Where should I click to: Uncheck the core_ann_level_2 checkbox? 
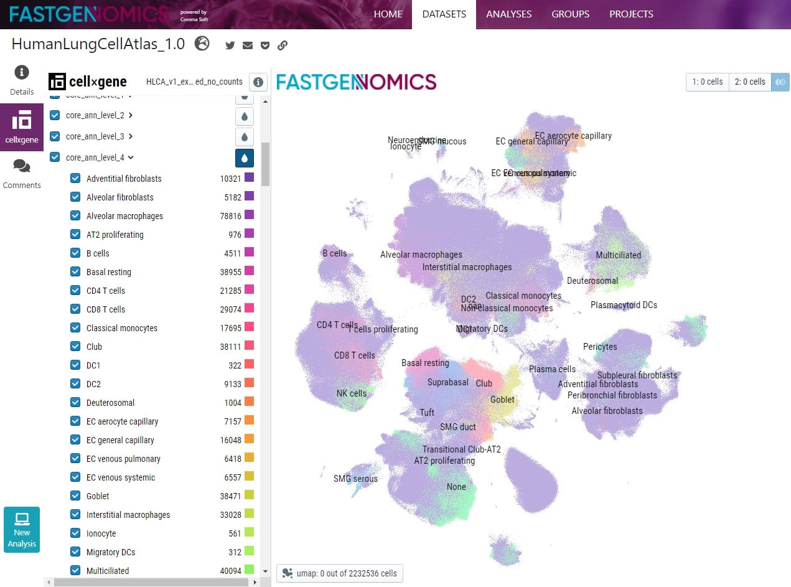pos(55,115)
